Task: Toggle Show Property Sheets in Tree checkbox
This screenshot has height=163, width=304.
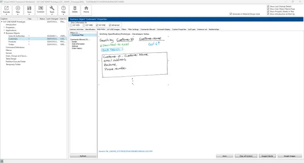Action: (268, 11)
